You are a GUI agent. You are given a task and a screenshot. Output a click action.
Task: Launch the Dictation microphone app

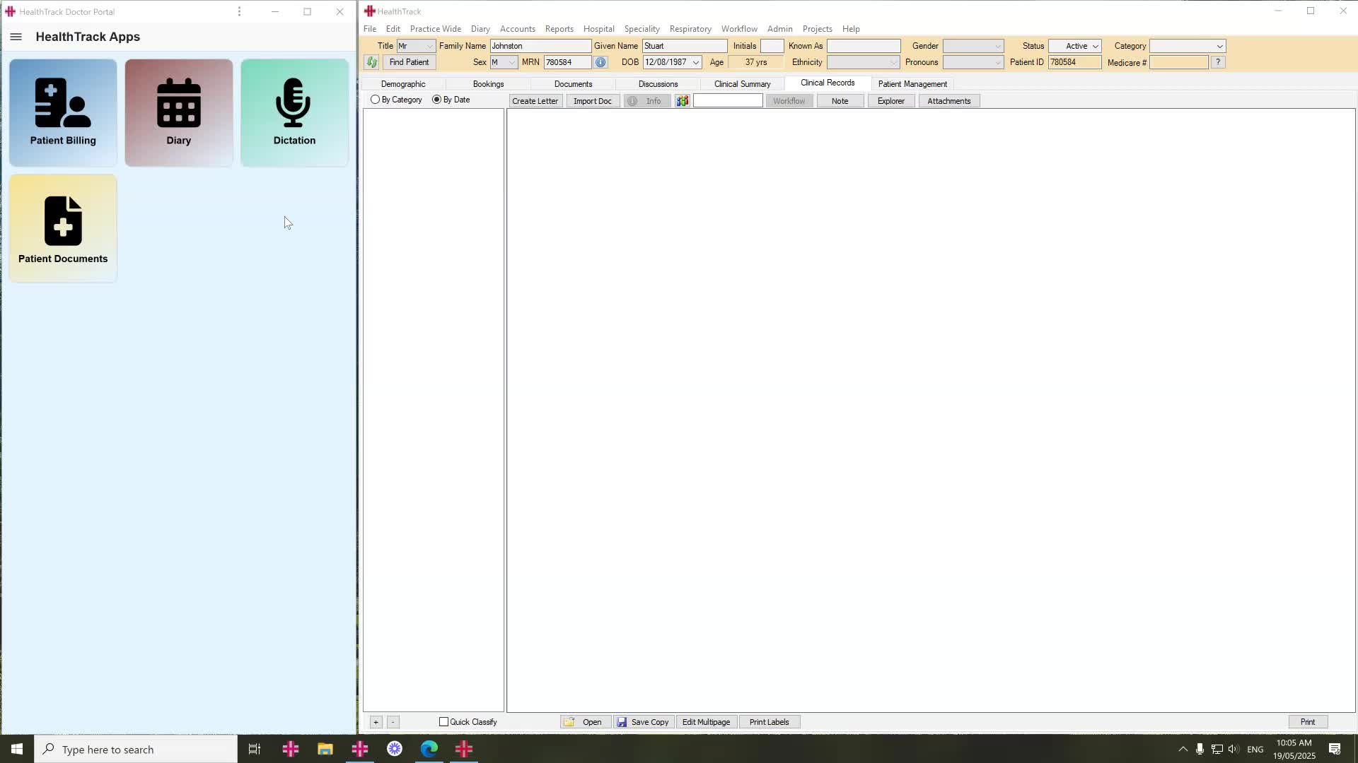point(294,113)
